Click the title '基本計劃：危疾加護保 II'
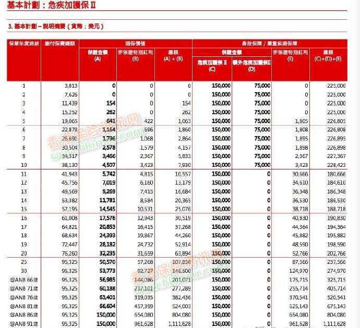The width and height of the screenshot is (360, 328). coord(52,5)
